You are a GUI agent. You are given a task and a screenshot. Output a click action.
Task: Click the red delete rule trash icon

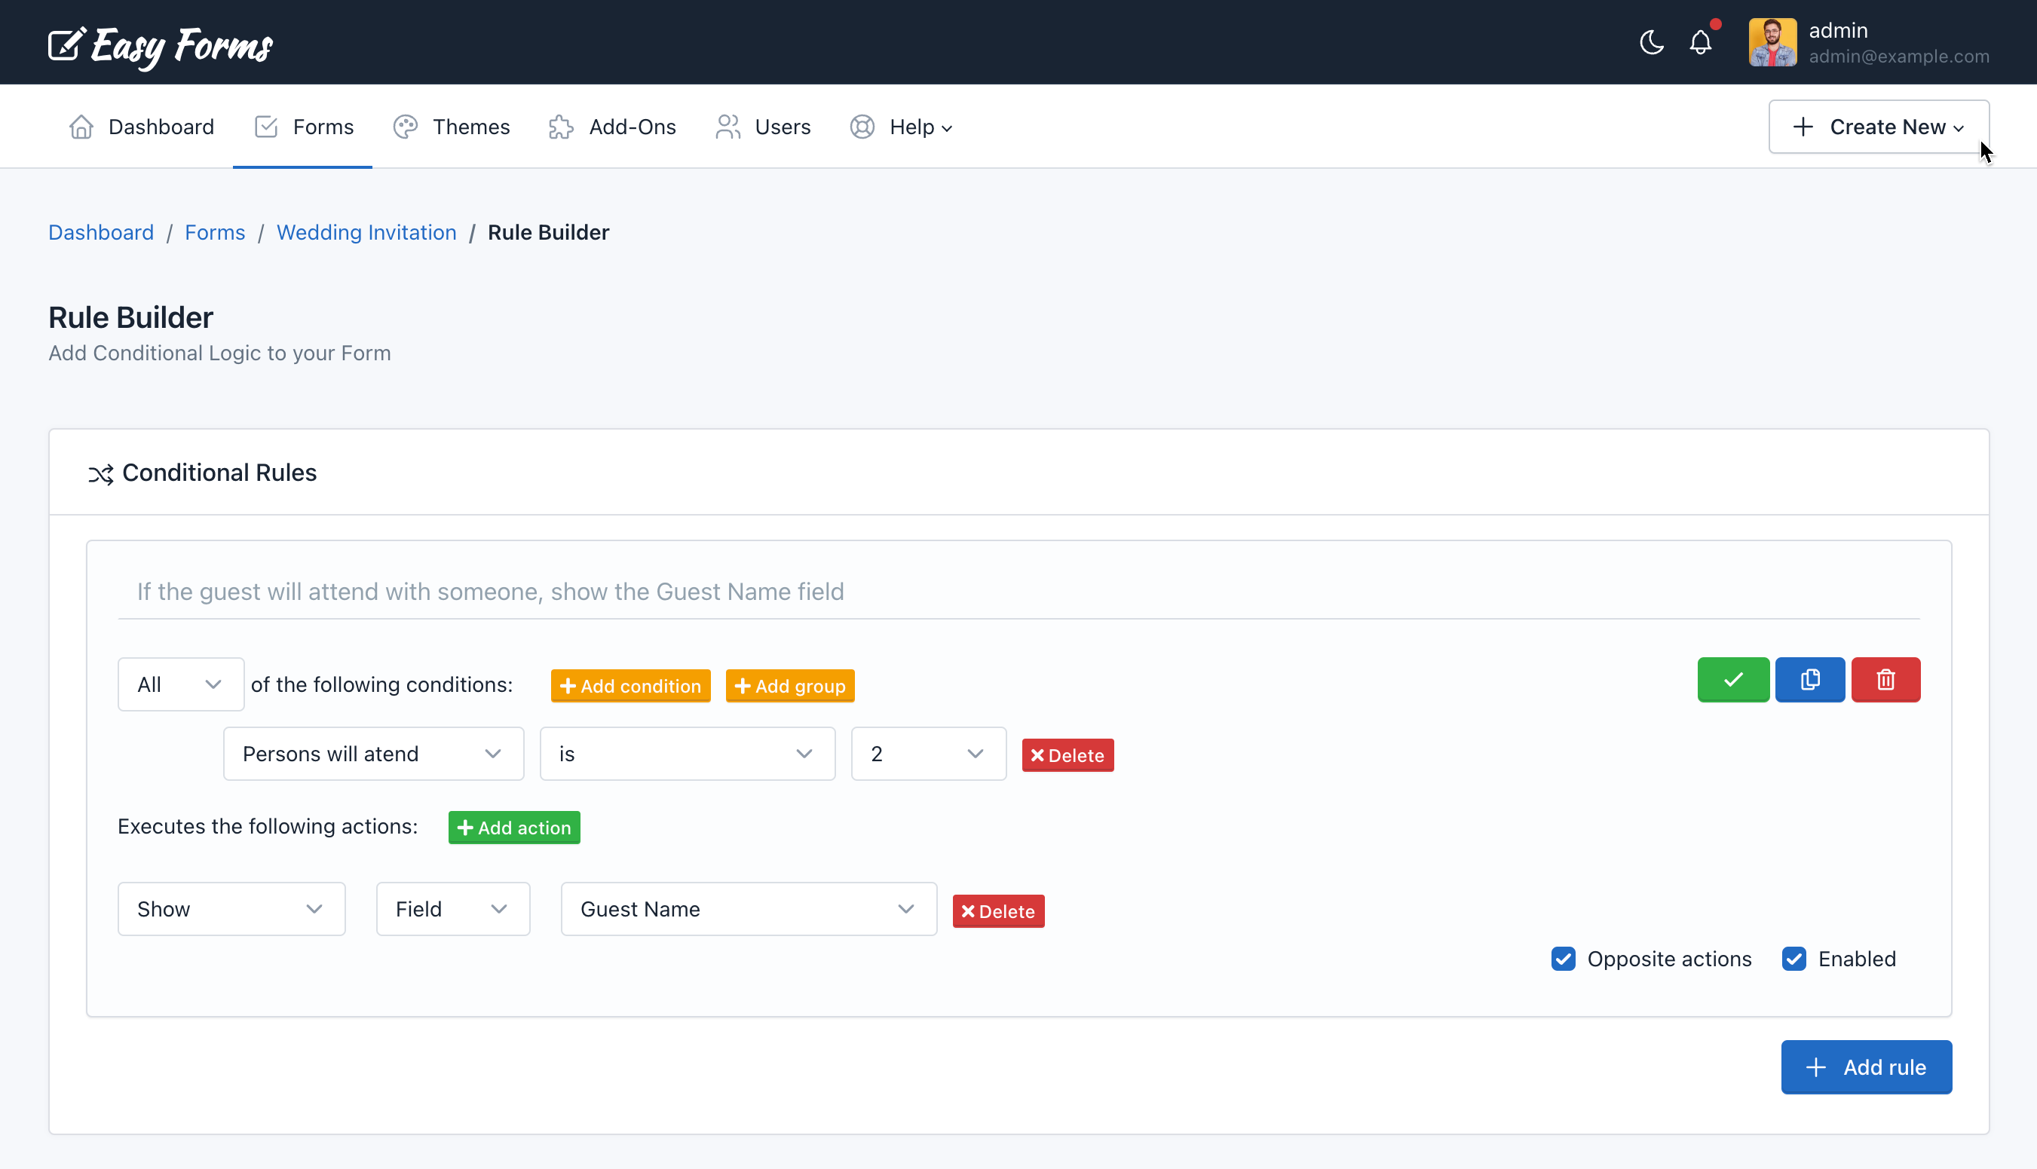coord(1887,680)
